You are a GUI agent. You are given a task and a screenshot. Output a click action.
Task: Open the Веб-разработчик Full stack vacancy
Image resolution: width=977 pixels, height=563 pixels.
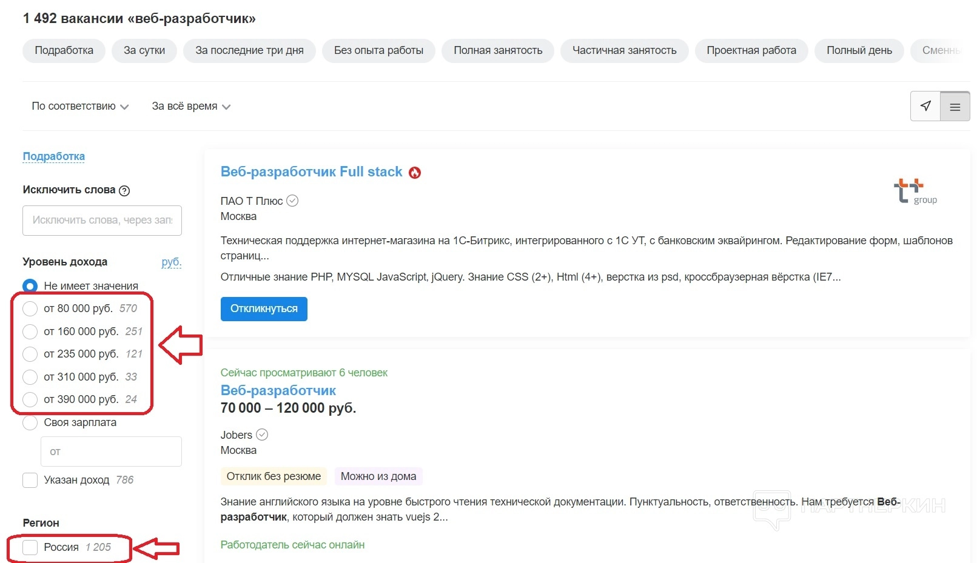(311, 172)
